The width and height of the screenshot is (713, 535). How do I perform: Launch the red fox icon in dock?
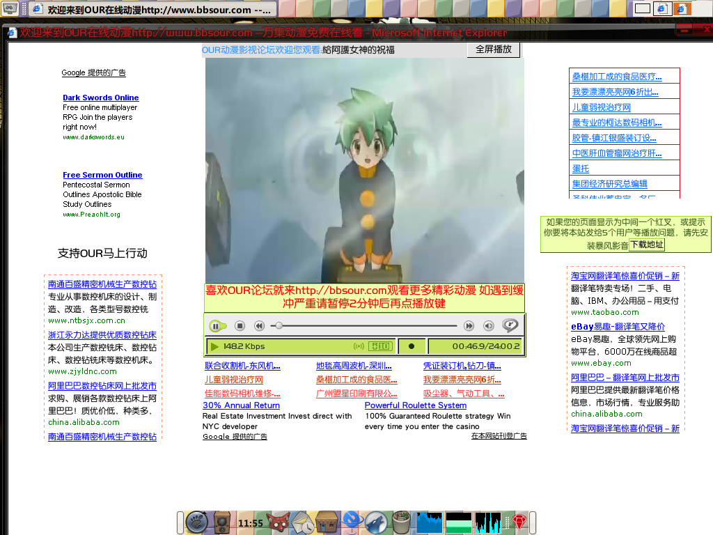tap(278, 522)
